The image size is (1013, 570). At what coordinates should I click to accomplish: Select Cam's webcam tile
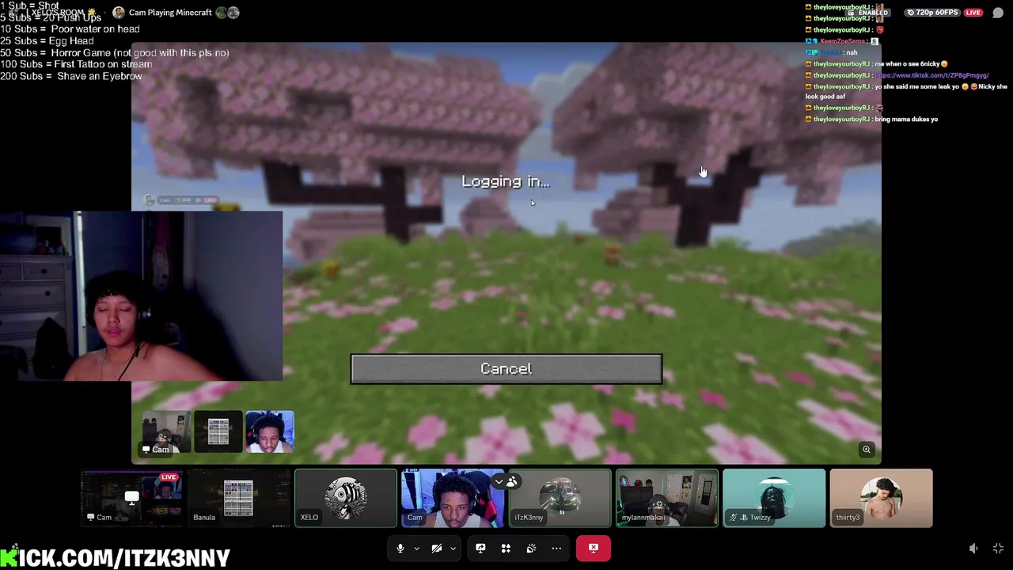pyautogui.click(x=453, y=498)
